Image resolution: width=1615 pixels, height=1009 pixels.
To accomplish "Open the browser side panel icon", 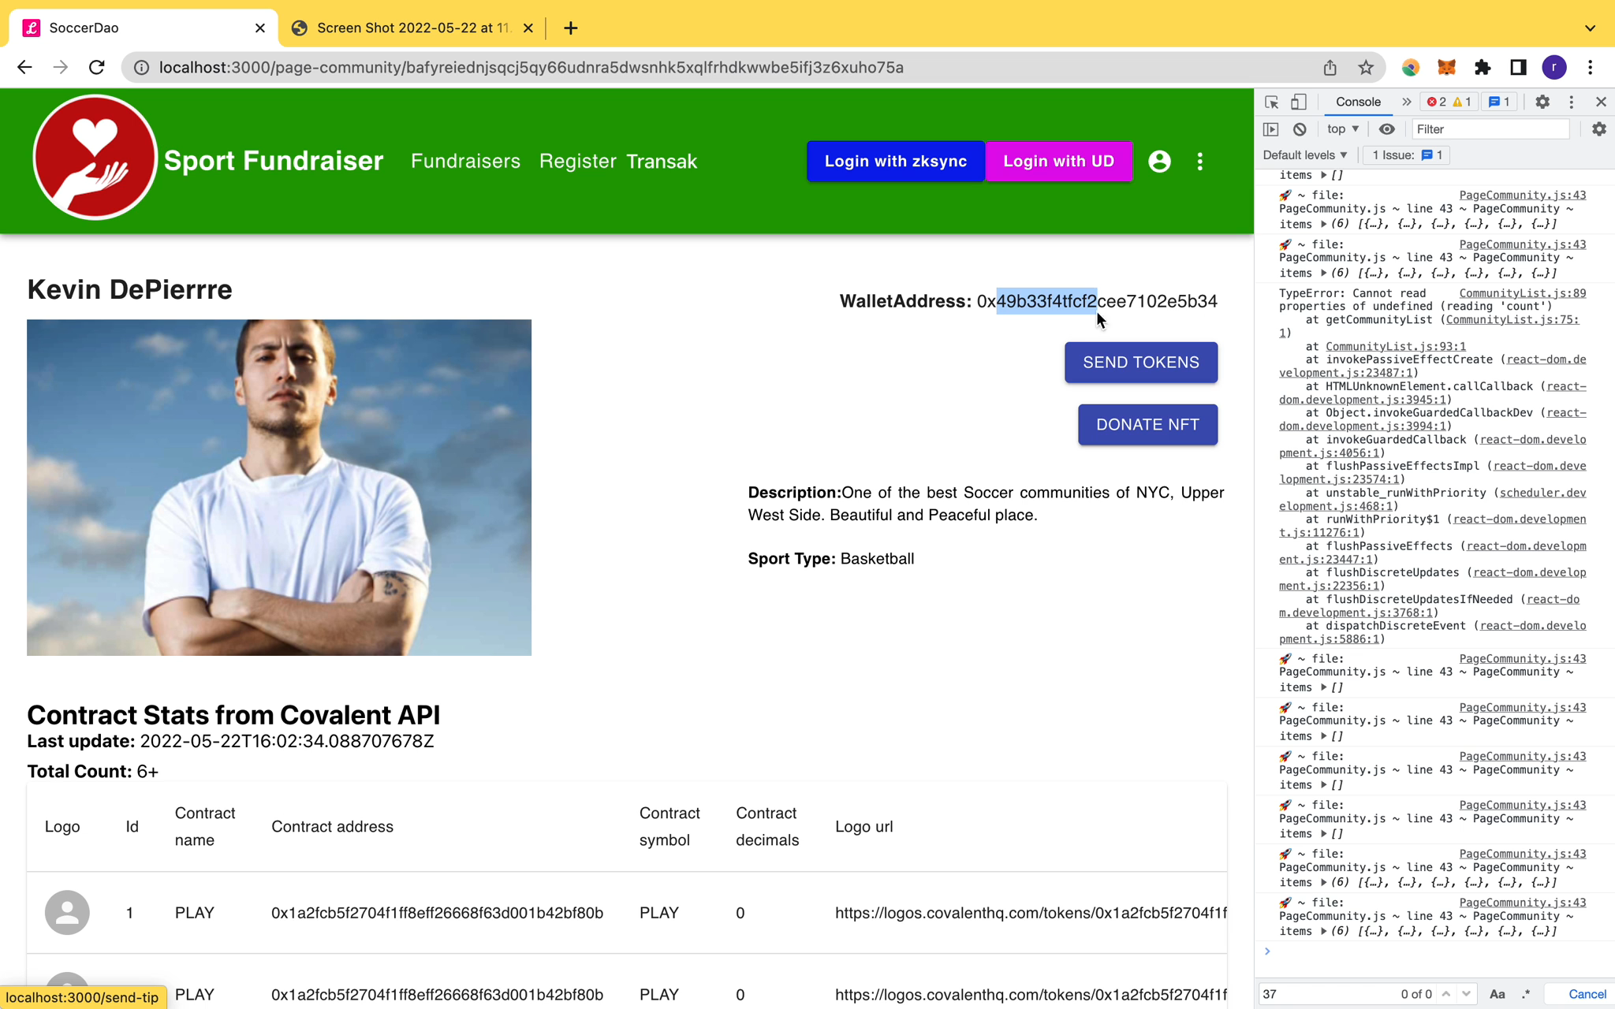I will (x=1518, y=68).
